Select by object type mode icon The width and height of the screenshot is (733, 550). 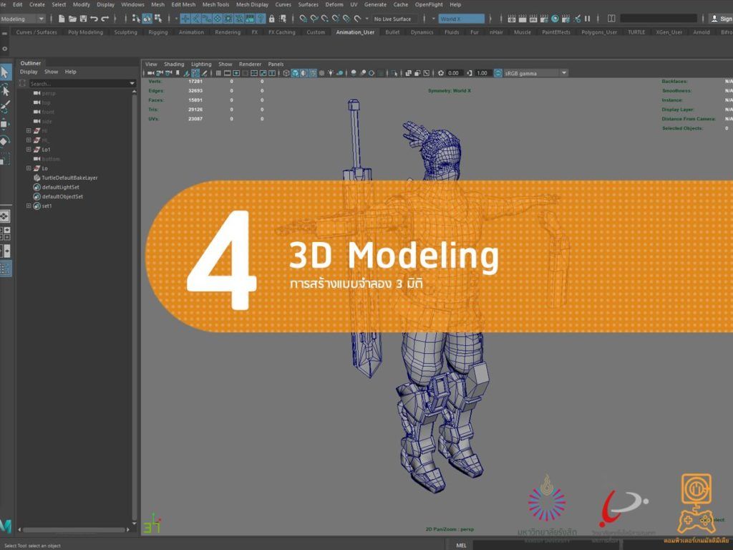(x=147, y=19)
